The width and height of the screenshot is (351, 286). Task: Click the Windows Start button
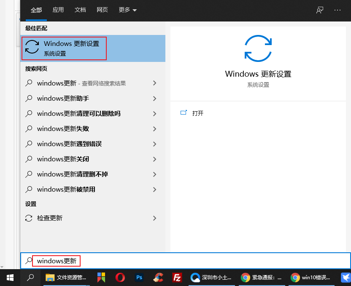10,278
